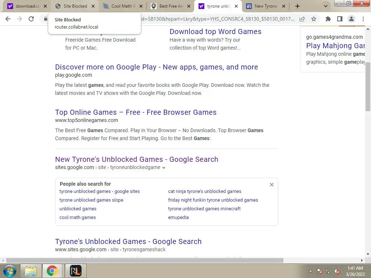Search 'cat ninja tyrone's unblocked games'
This screenshot has height=278, width=371.
[x=205, y=191]
